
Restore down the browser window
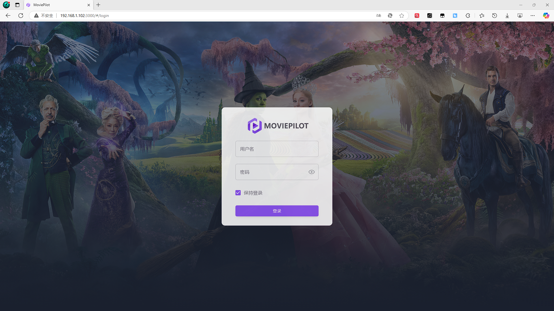tap(534, 5)
